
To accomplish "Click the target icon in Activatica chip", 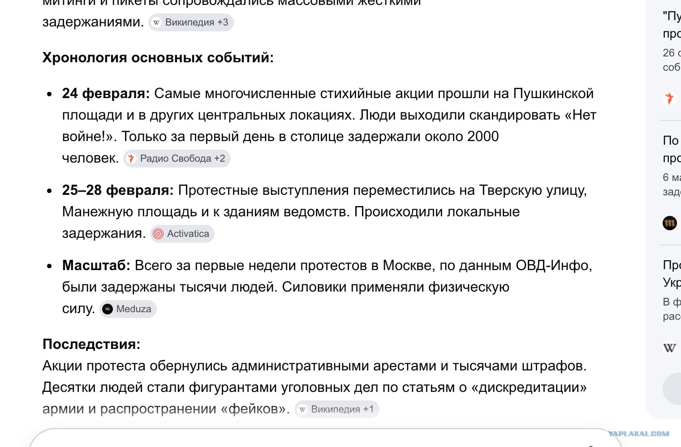I will pyautogui.click(x=158, y=234).
